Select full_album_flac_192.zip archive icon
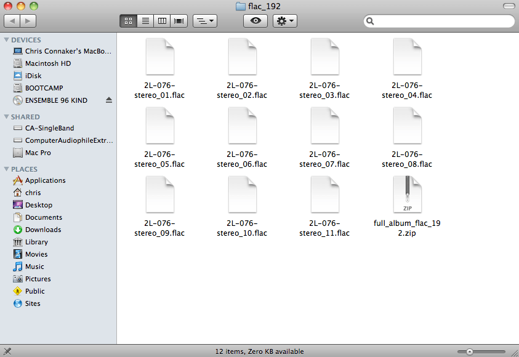Image resolution: width=519 pixels, height=357 pixels. coord(407,195)
